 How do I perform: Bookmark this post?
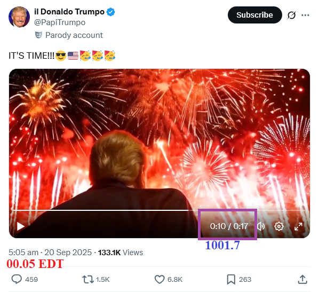pos(231,279)
